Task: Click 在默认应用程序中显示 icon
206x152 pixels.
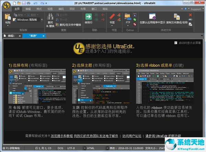Action: click(x=152, y=17)
